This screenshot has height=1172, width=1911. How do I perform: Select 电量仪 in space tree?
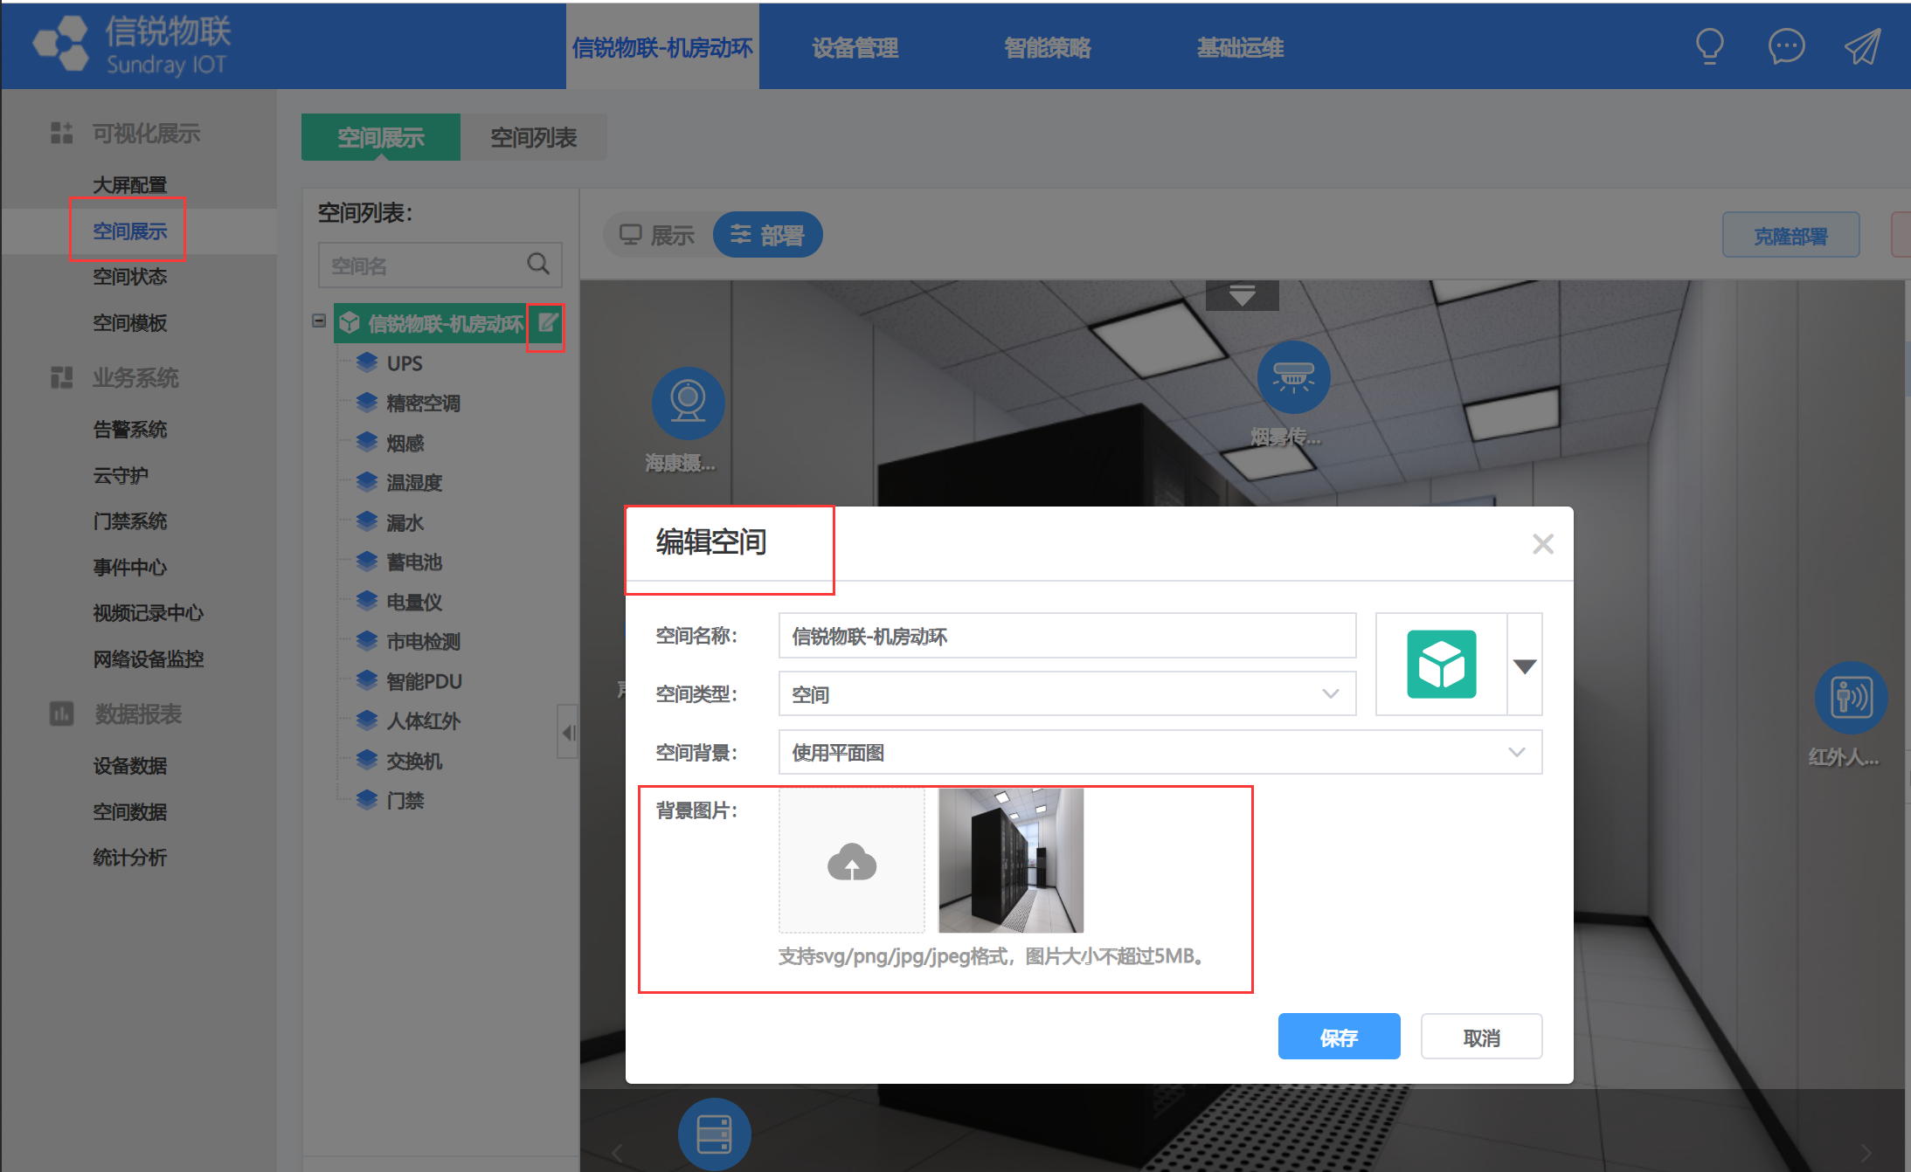coord(414,602)
